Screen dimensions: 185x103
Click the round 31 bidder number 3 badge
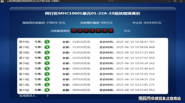pos(47,90)
